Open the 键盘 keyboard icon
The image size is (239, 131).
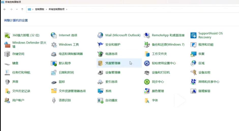click(x=7, y=64)
